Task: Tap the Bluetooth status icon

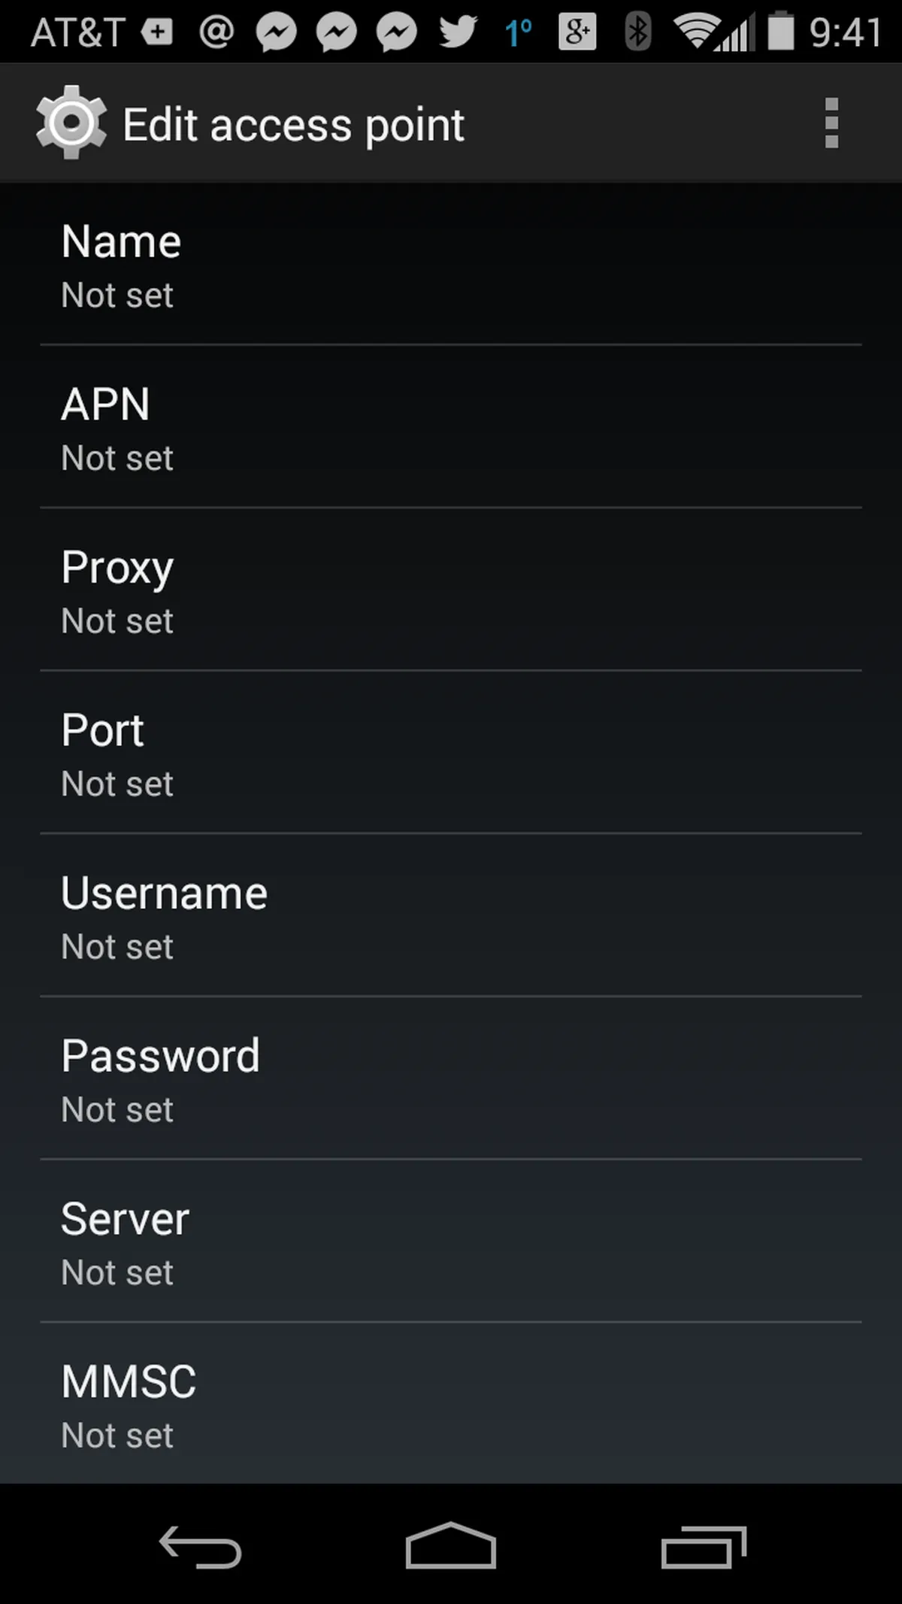Action: pyautogui.click(x=637, y=32)
